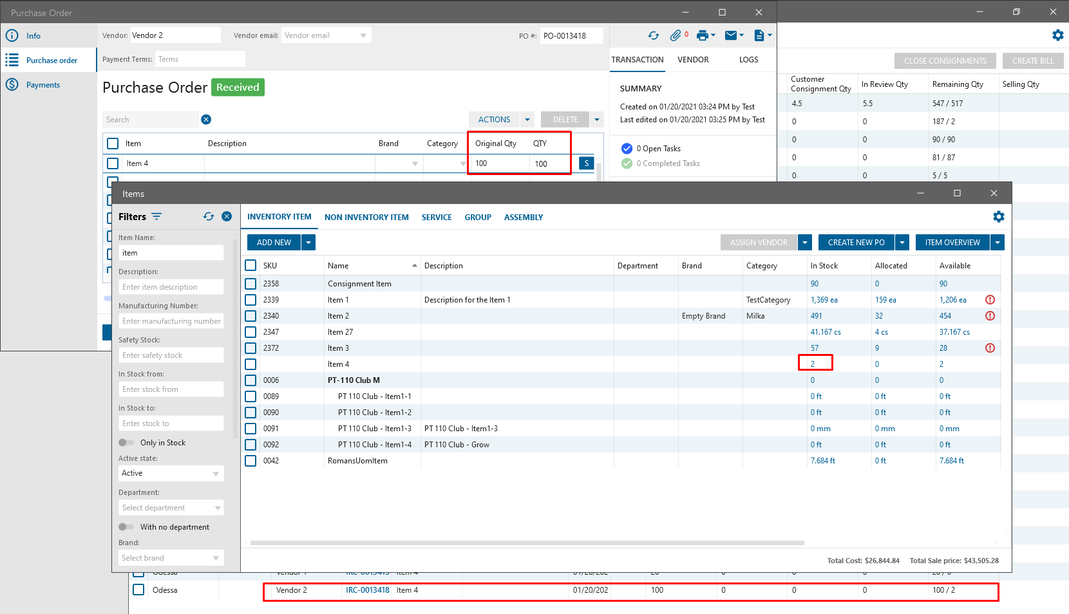Screen dimensions: 1069x614
Task: Open the Logs tab
Action: [x=748, y=60]
